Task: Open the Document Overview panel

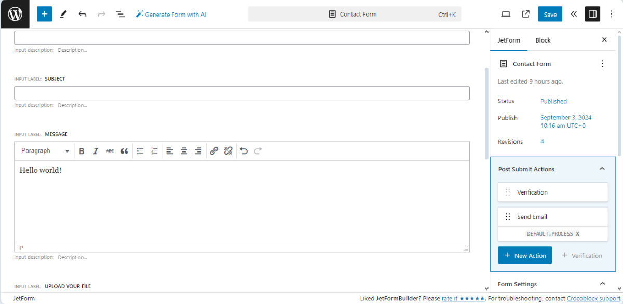Action: click(120, 14)
